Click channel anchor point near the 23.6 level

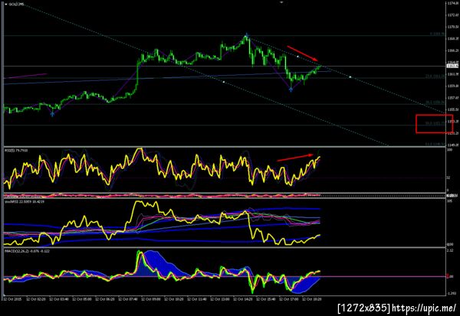pos(350,77)
